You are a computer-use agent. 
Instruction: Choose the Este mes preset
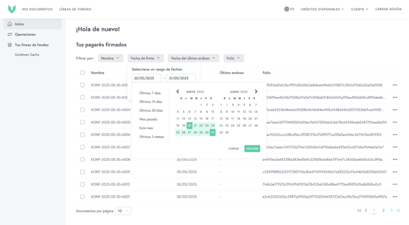click(146, 128)
